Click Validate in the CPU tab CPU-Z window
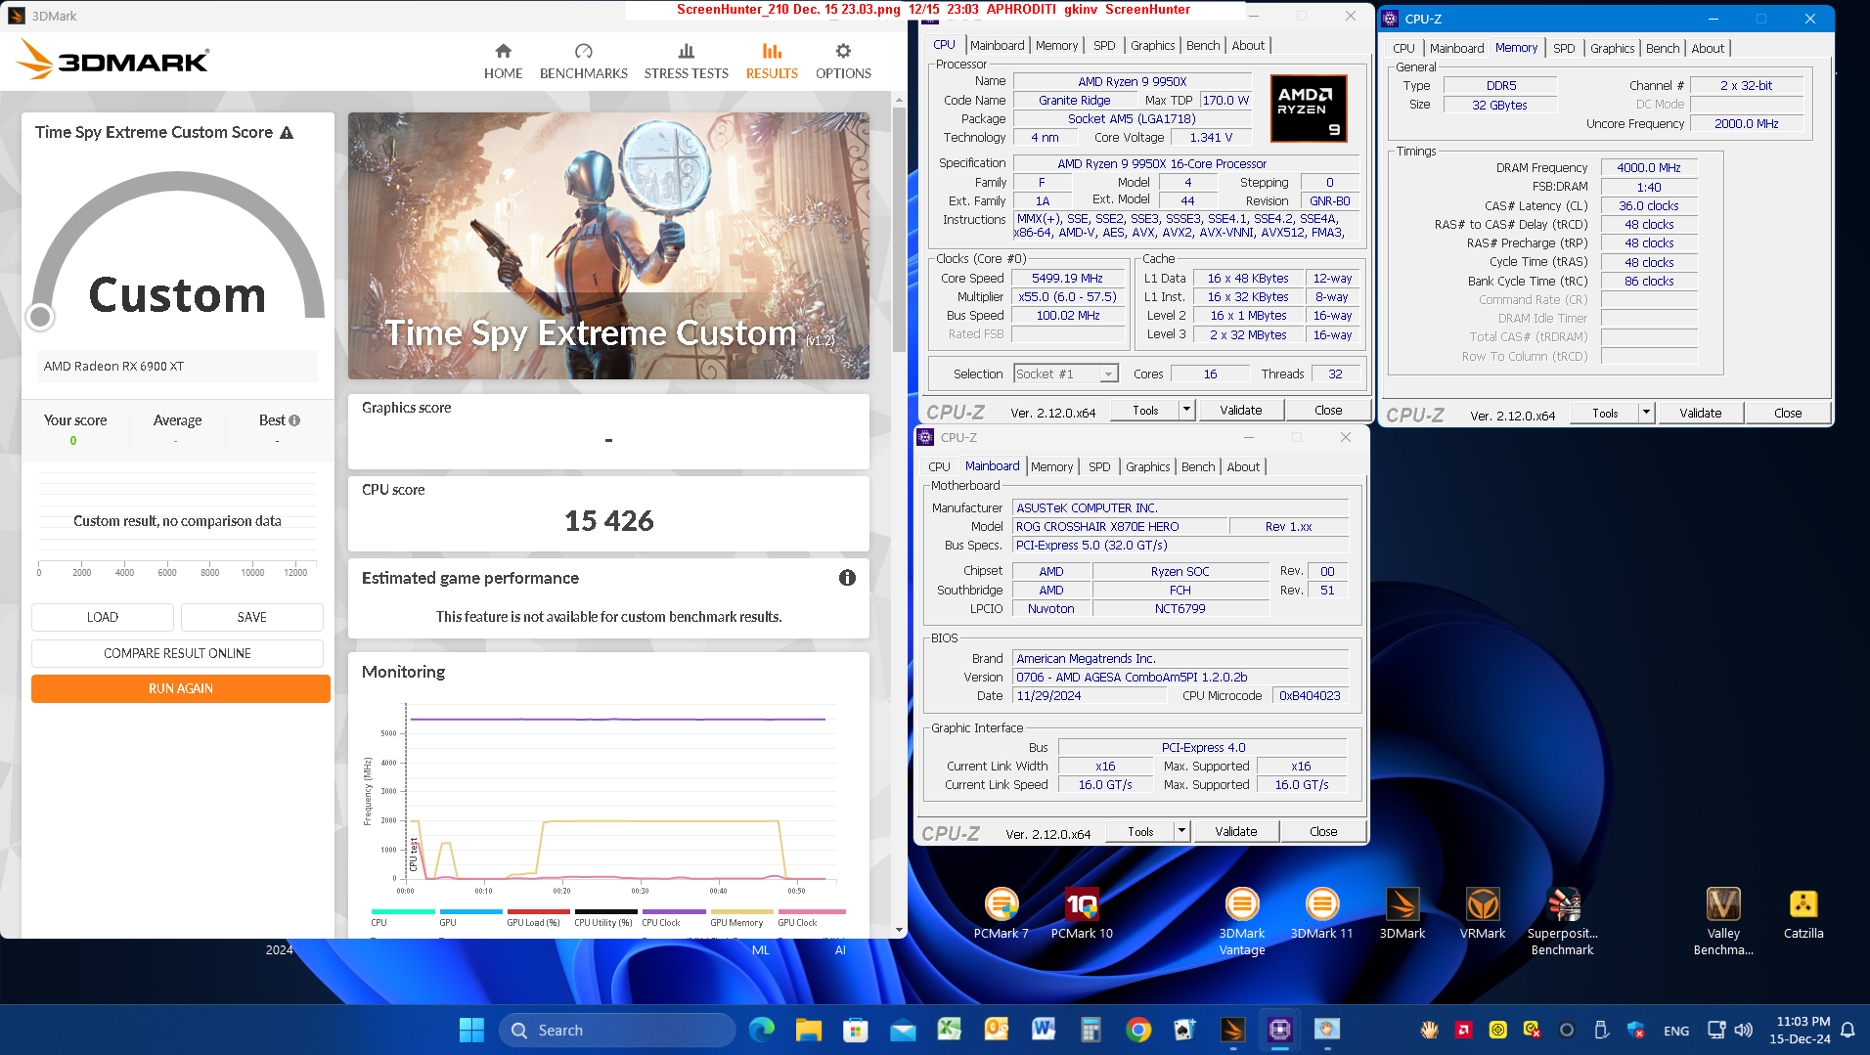 (1240, 410)
